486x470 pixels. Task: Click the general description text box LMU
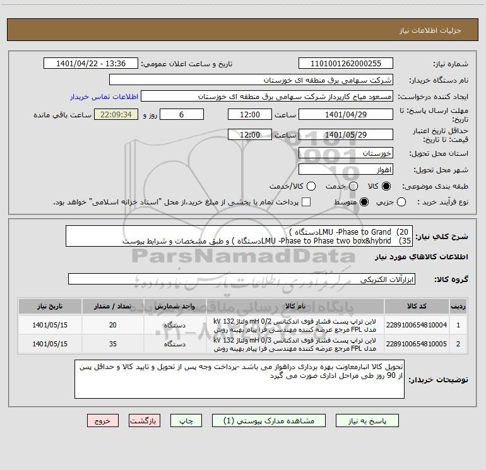tap(239, 236)
